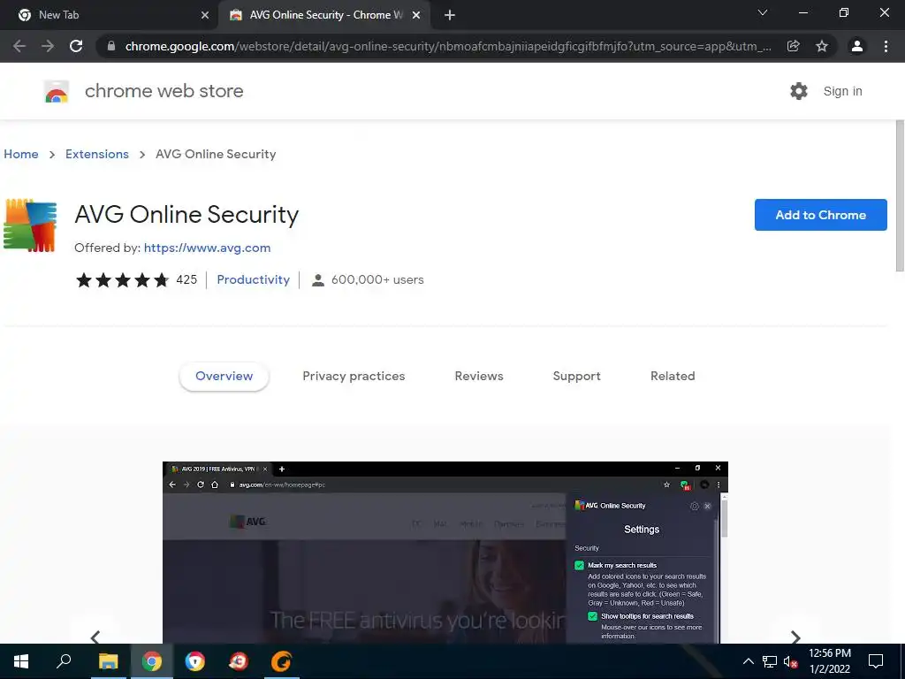Go to Home breadcrumb
The height and width of the screenshot is (679, 905).
coord(21,154)
